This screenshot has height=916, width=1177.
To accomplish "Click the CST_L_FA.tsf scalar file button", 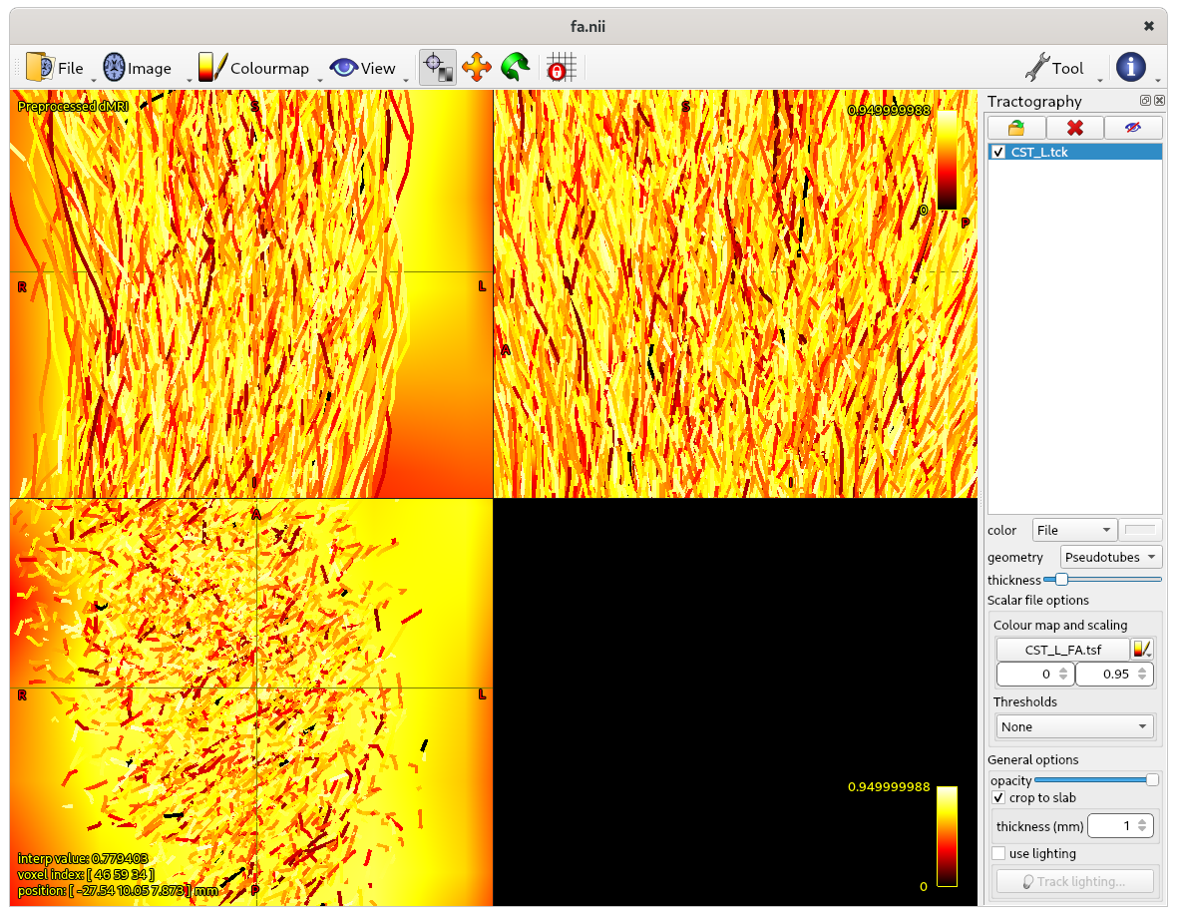I will [1063, 649].
